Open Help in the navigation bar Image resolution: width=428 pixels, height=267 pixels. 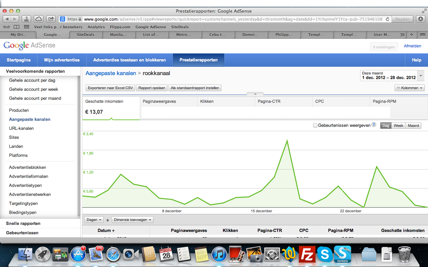[417, 60]
